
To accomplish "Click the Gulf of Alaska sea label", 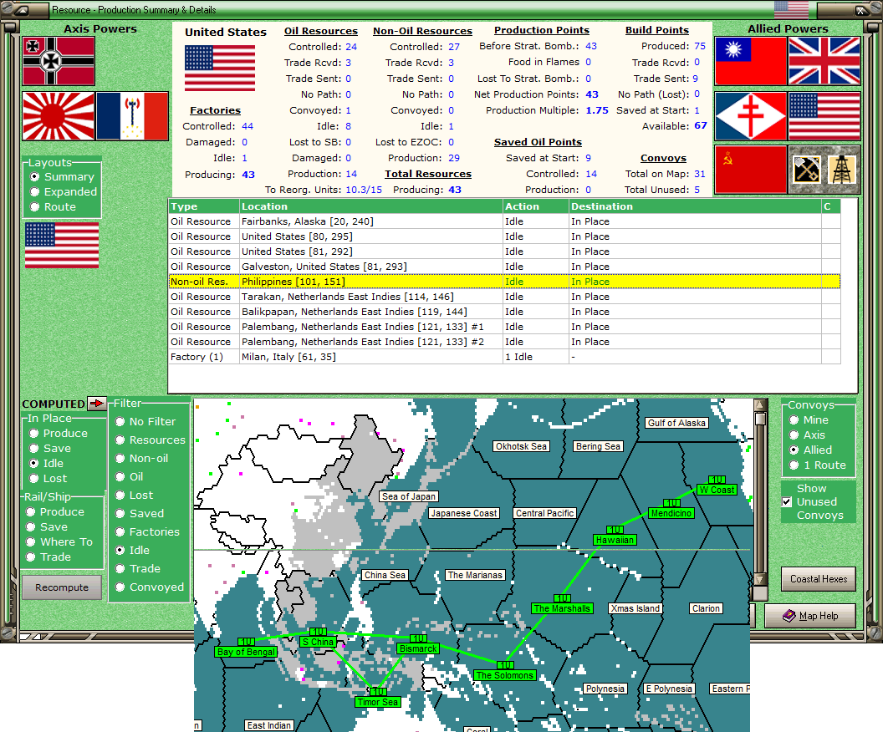I will (x=676, y=423).
